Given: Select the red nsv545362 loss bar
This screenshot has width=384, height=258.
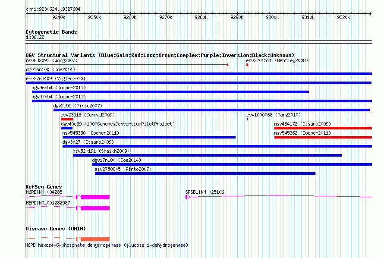Looking at the screenshot, I should (323, 137).
